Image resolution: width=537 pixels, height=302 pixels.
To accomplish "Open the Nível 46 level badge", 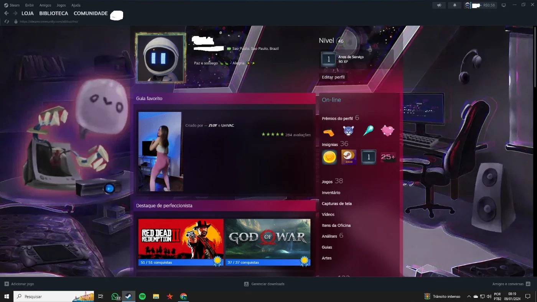I will (x=340, y=41).
